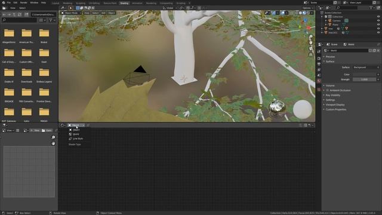Viewport: 382px width, 215px height.
Task: Switch to rendered viewport shading
Action: (x=308, y=13)
